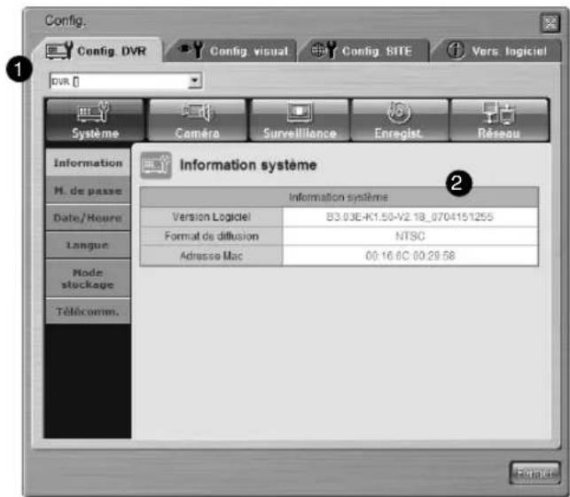Screen dimensions: 570x497
Task: Open the Enregist. recording category
Action: coord(399,120)
